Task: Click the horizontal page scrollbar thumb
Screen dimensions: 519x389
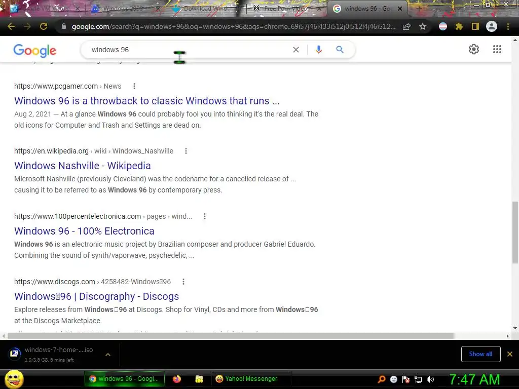Action: (x=231, y=336)
